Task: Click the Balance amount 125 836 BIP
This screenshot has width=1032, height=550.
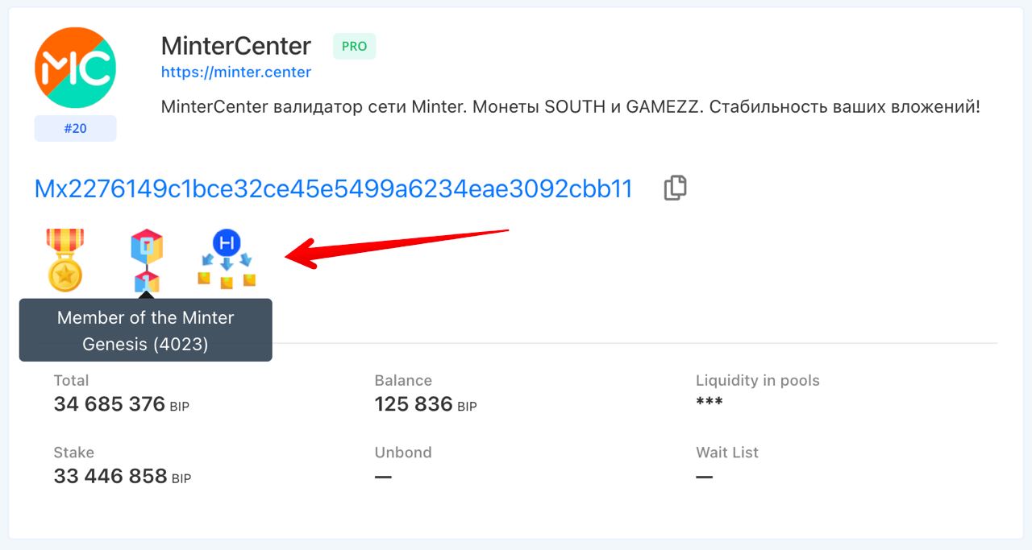Action: point(426,404)
